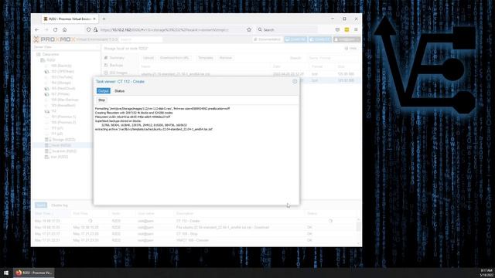This screenshot has height=278, width=495.
Task: Click the Proxmox logo
Action: [54, 39]
